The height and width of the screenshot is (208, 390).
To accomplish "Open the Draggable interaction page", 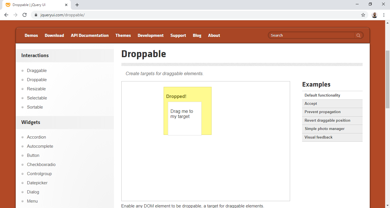I will pyautogui.click(x=37, y=71).
